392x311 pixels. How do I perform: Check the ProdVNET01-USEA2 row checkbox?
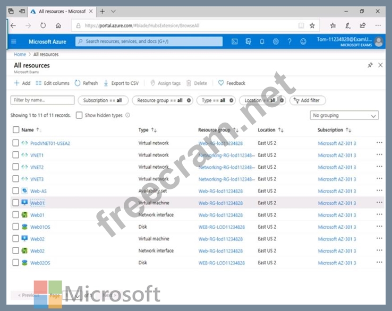click(x=16, y=143)
